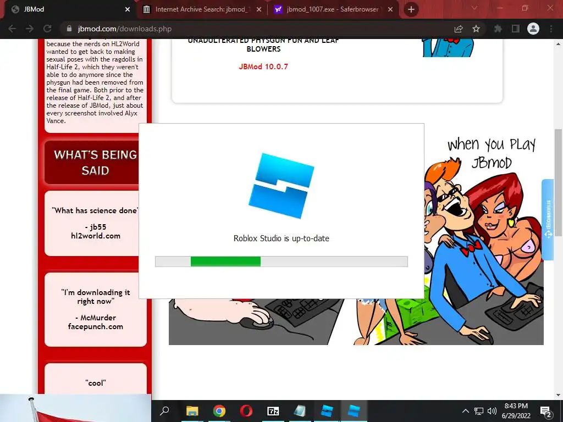Close the JBMod tab
This screenshot has width=563, height=422.
[x=128, y=9]
